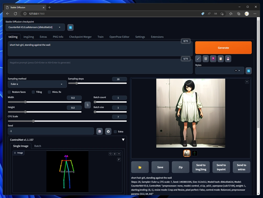Click the CFG Scale slider
The width and height of the screenshot is (263, 198).
tap(67, 121)
